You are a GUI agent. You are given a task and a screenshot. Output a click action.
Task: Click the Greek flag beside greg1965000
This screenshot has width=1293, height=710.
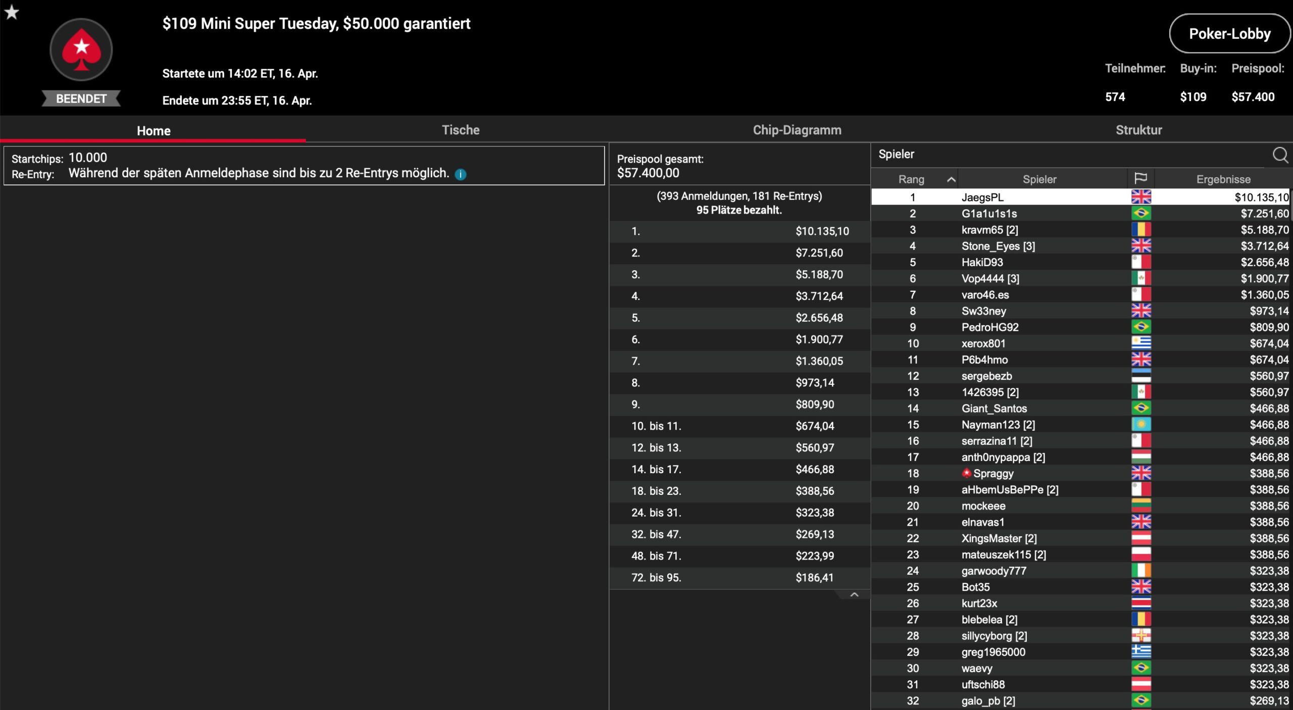click(1140, 651)
